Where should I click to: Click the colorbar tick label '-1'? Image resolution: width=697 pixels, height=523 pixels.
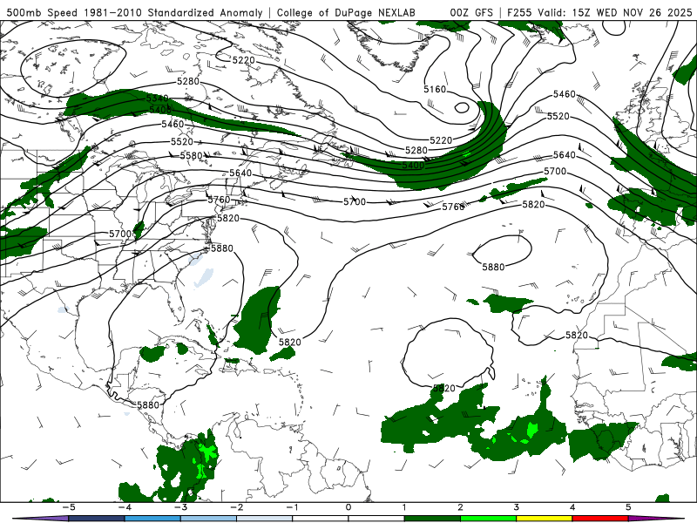(x=292, y=507)
